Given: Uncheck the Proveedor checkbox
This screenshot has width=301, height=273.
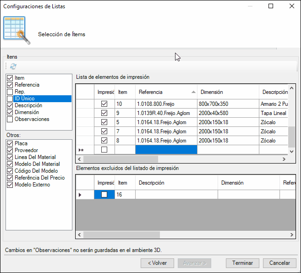Looking at the screenshot, I should 10,150.
